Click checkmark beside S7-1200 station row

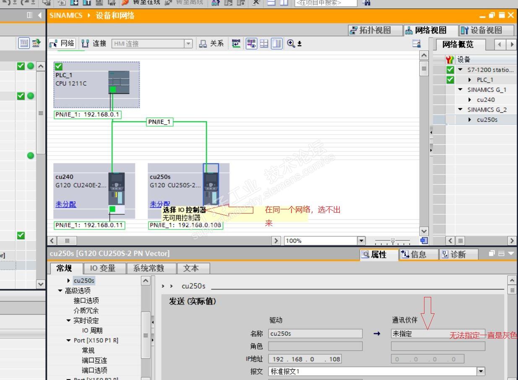[x=450, y=70]
